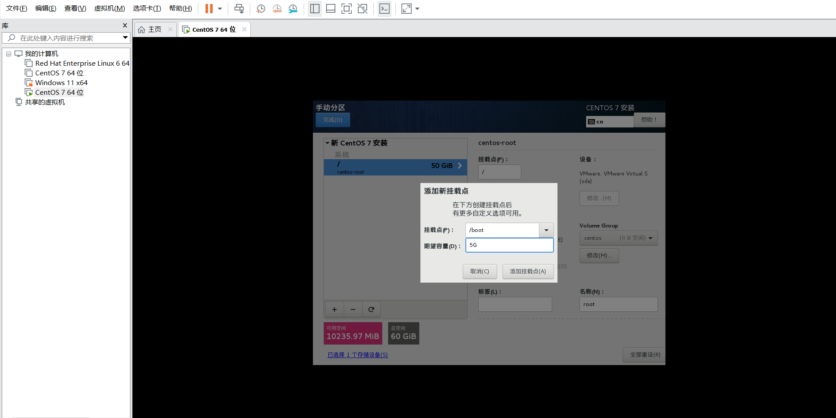Click the cn keyboard layout indicator

(x=610, y=122)
